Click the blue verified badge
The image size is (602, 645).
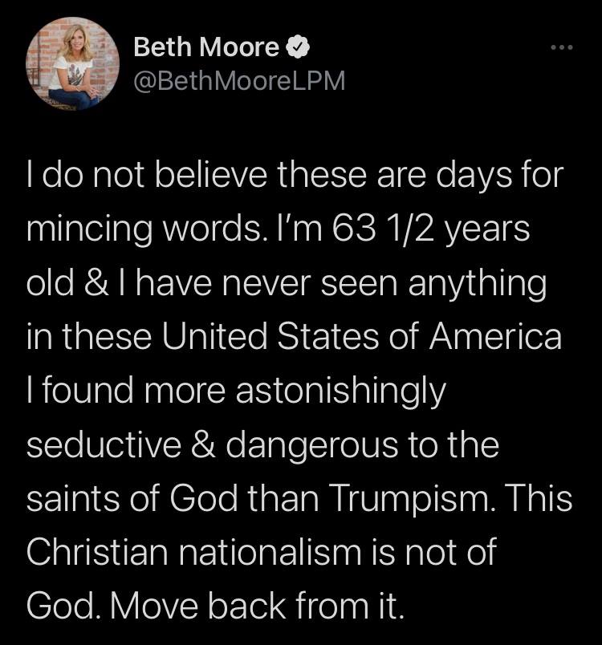[295, 49]
